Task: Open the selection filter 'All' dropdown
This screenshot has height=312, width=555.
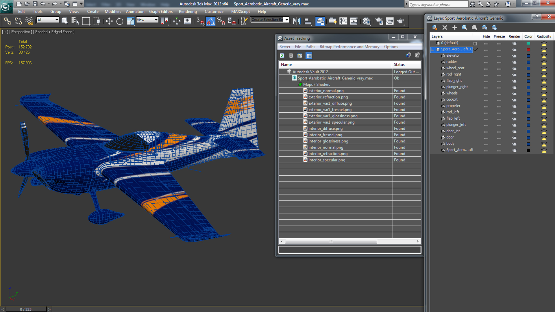Action: tap(48, 20)
